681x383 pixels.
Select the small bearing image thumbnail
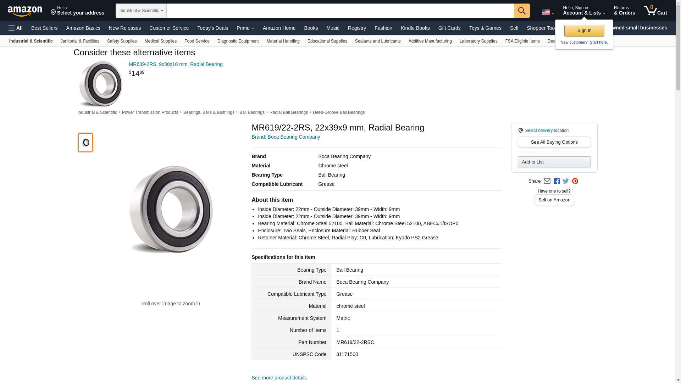click(x=85, y=143)
